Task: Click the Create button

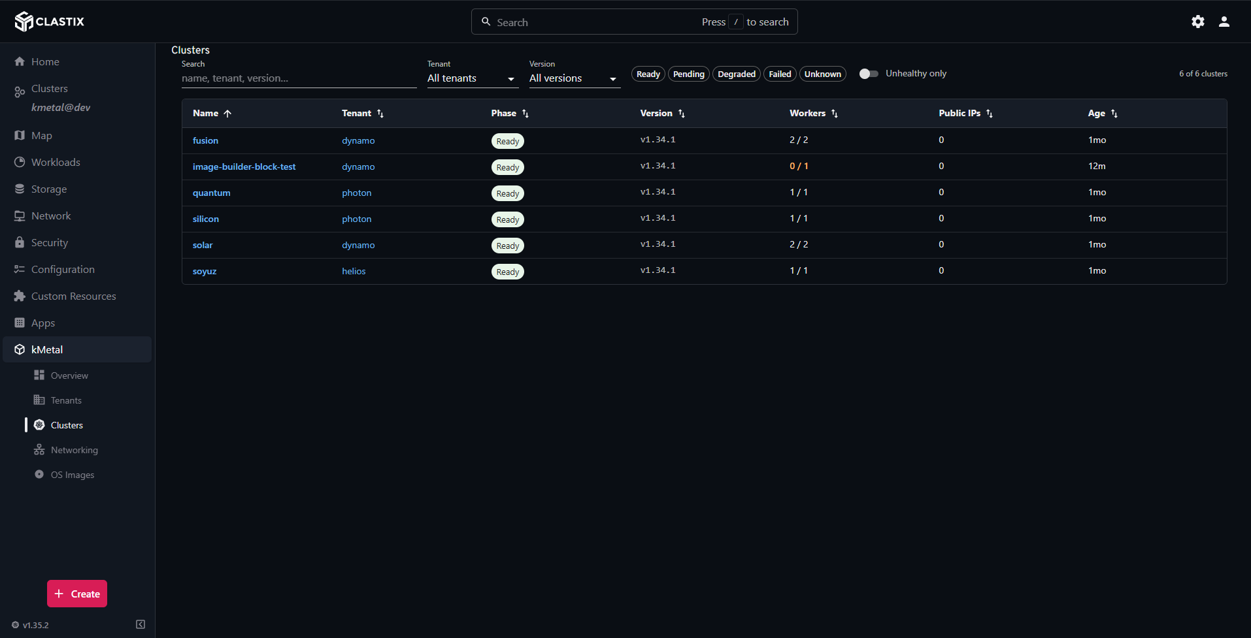Action: 77,594
